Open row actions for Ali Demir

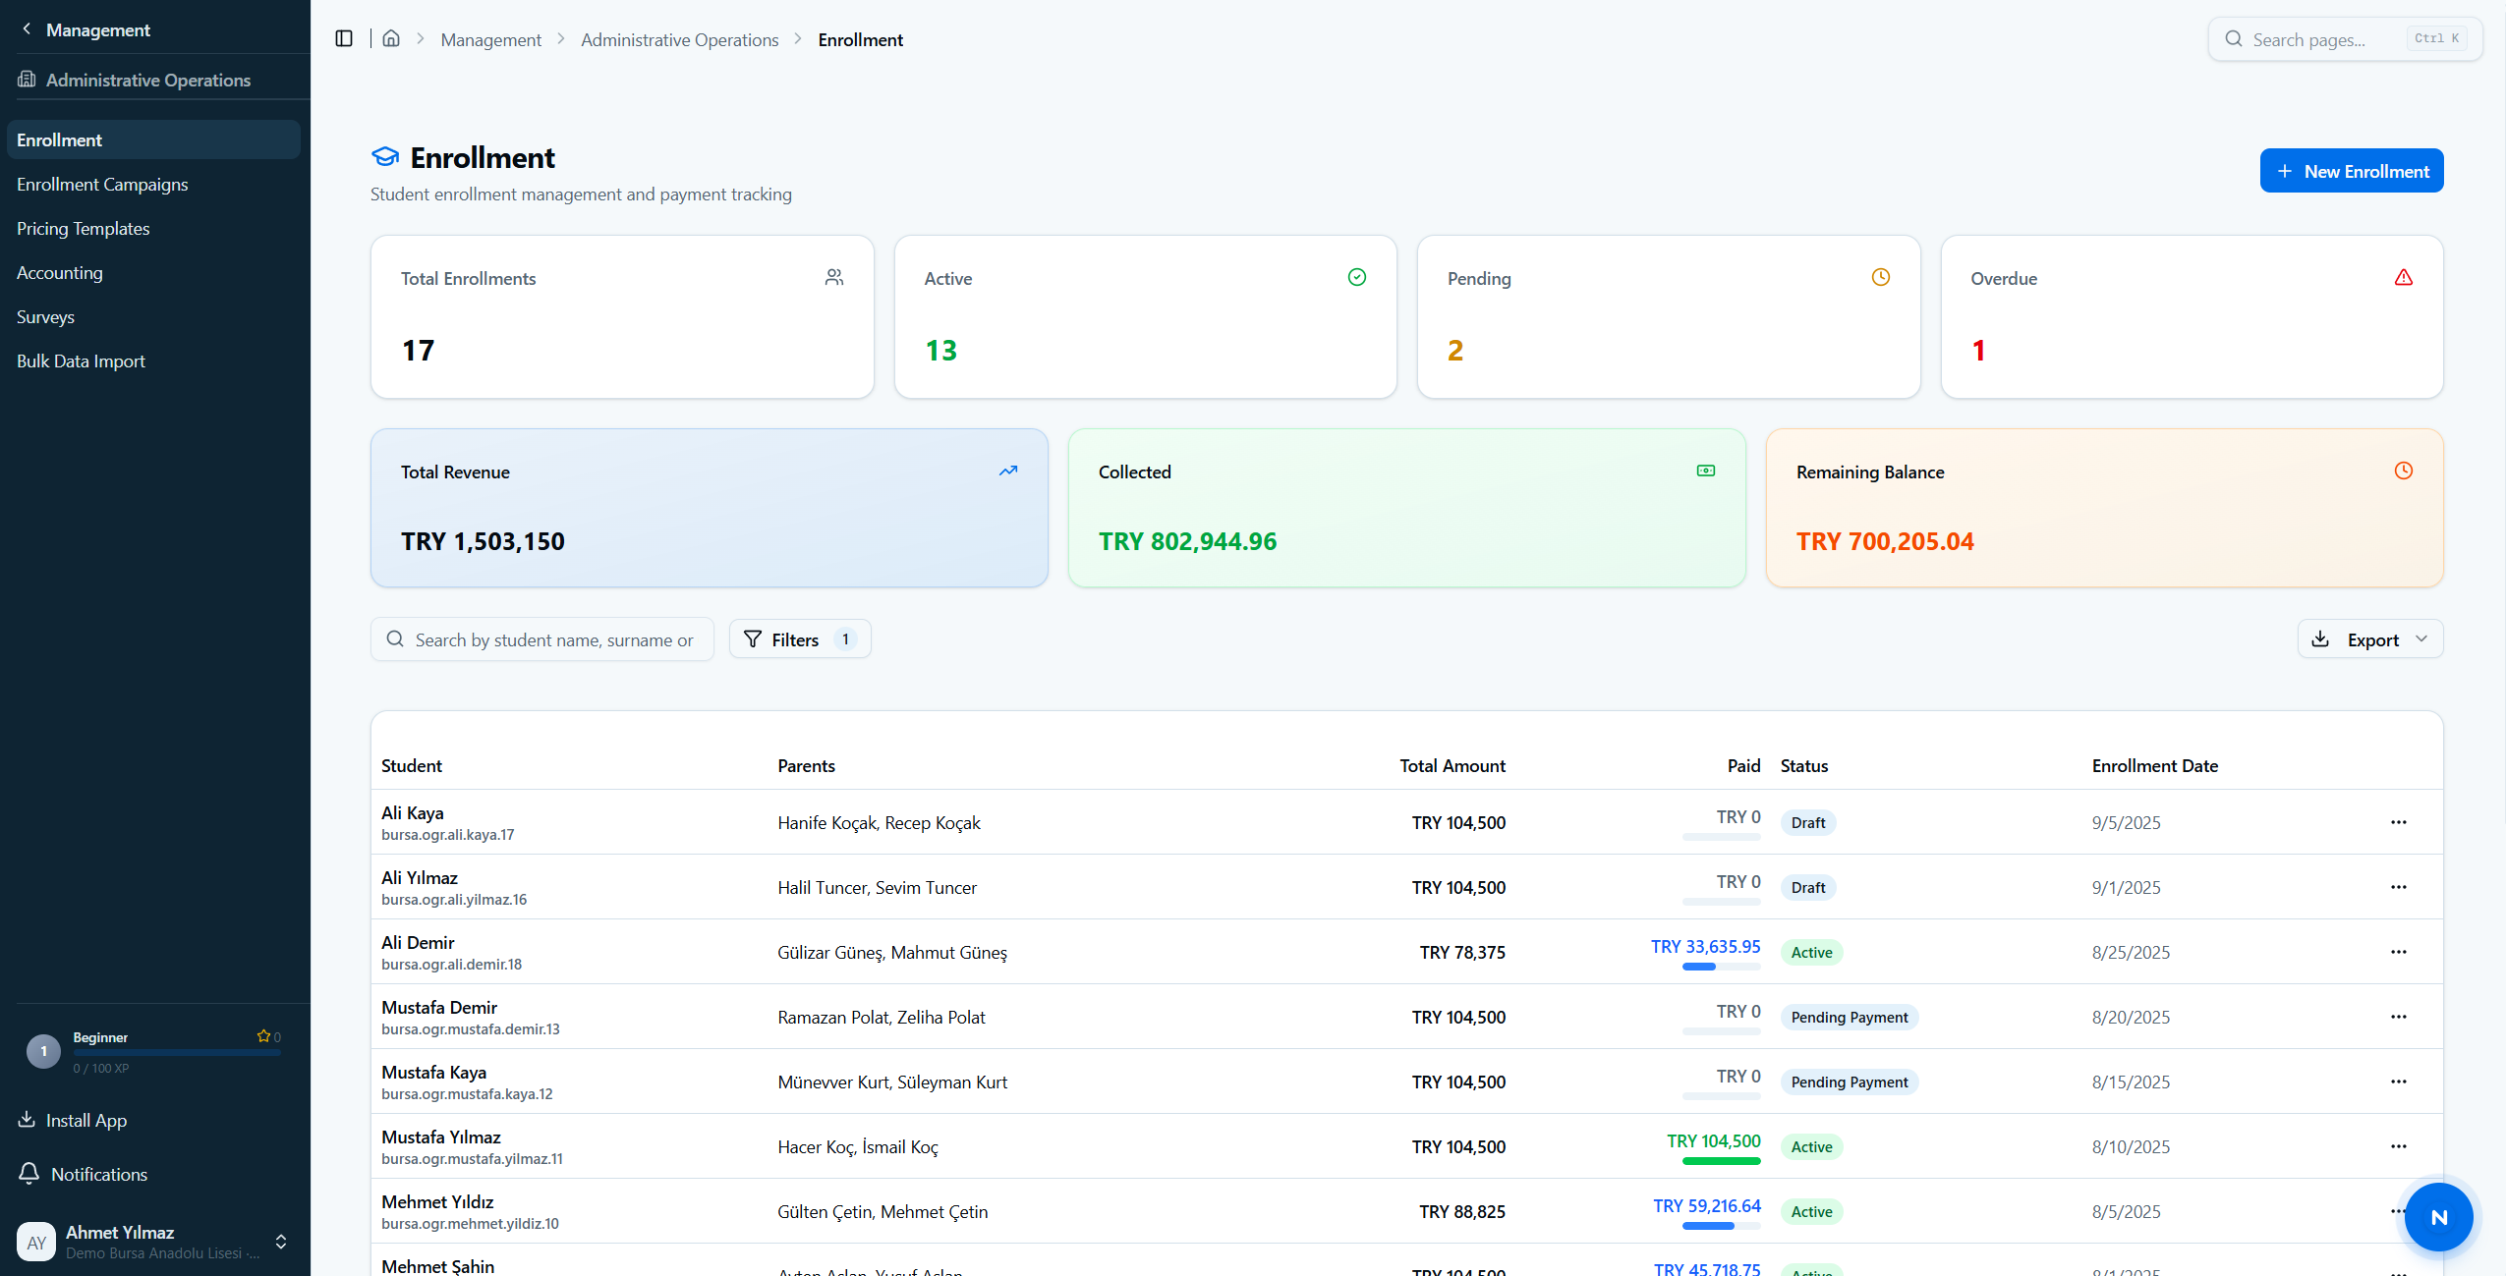2399,952
